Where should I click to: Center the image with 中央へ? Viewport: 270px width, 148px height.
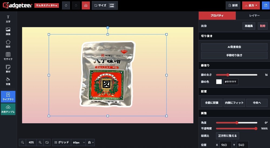click(x=257, y=103)
